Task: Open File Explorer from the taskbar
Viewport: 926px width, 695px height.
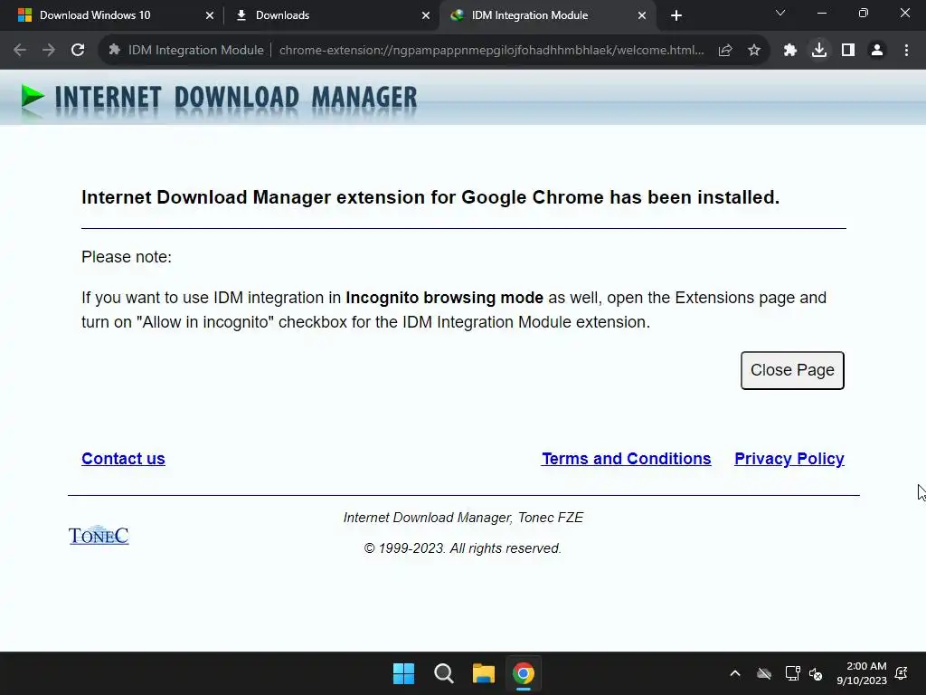Action: pyautogui.click(x=484, y=673)
